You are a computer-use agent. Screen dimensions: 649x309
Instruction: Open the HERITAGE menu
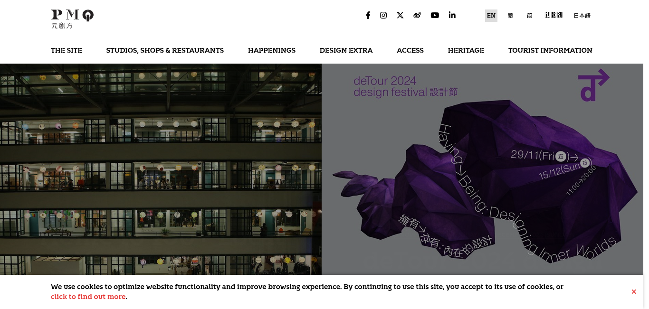click(x=466, y=50)
